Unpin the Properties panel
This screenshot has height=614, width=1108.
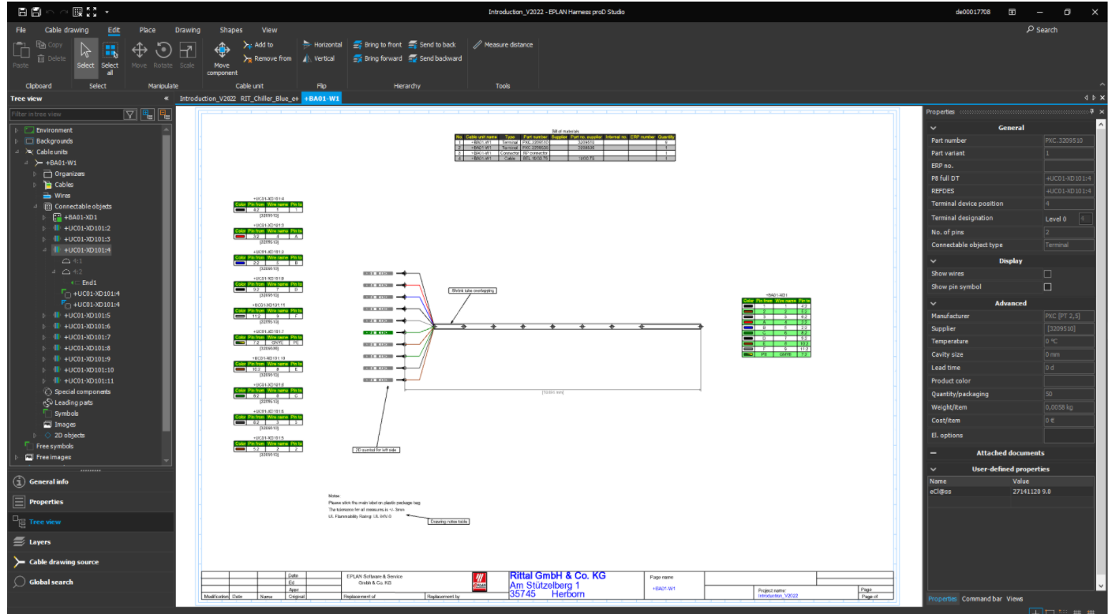(x=1090, y=111)
